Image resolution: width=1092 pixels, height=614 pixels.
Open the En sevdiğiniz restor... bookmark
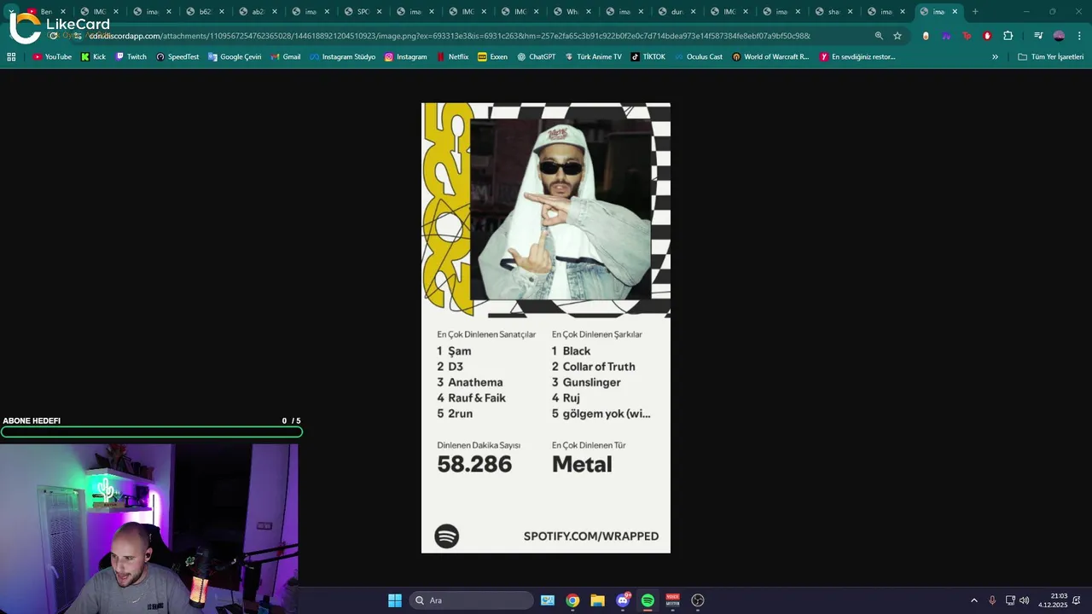(x=857, y=57)
